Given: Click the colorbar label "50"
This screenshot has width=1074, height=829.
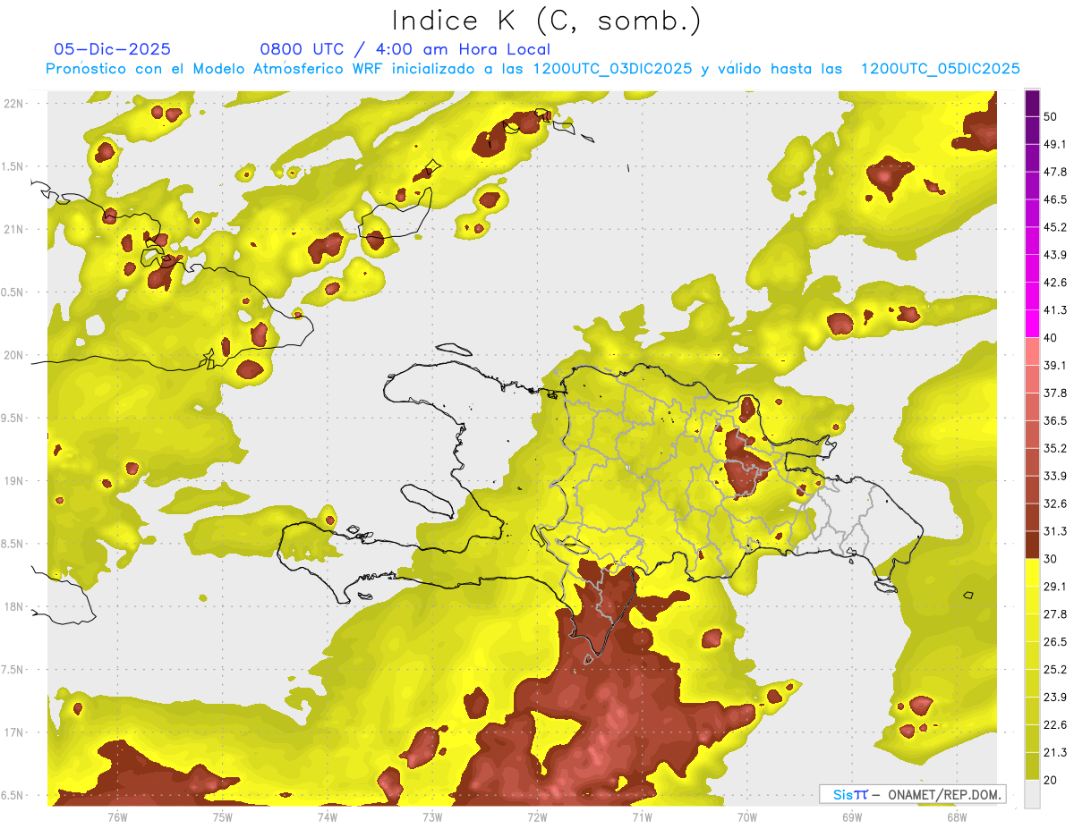Looking at the screenshot, I should point(1052,117).
